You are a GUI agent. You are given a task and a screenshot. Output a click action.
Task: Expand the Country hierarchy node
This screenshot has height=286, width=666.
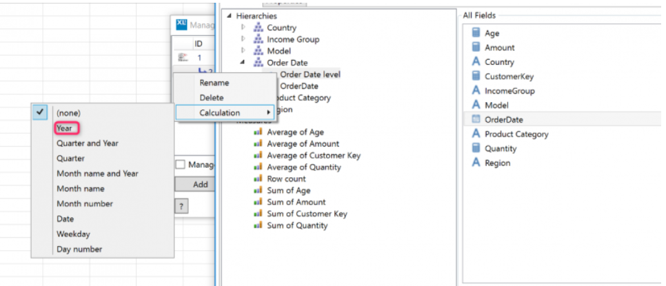pos(243,28)
